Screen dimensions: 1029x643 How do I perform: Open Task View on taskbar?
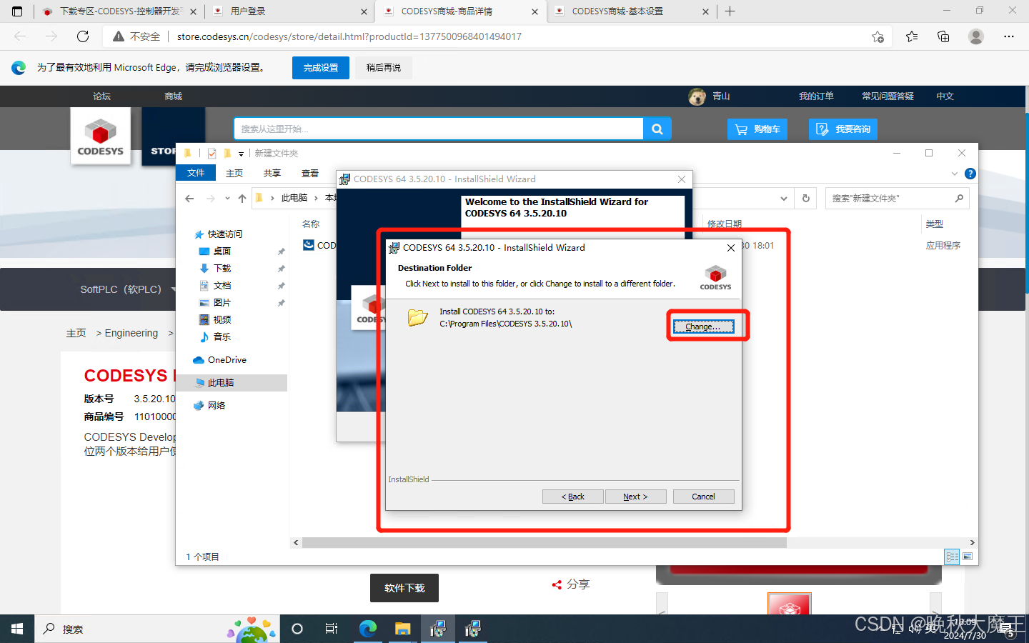pyautogui.click(x=332, y=629)
